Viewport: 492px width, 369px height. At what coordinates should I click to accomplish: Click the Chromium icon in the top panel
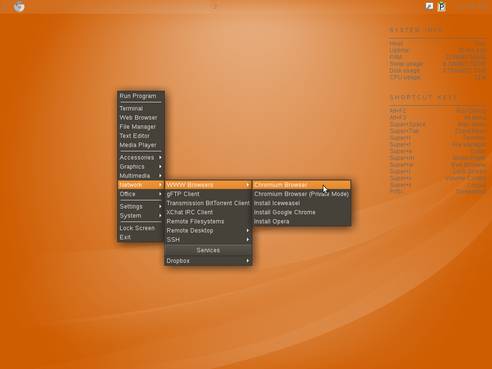pyautogui.click(x=19, y=7)
